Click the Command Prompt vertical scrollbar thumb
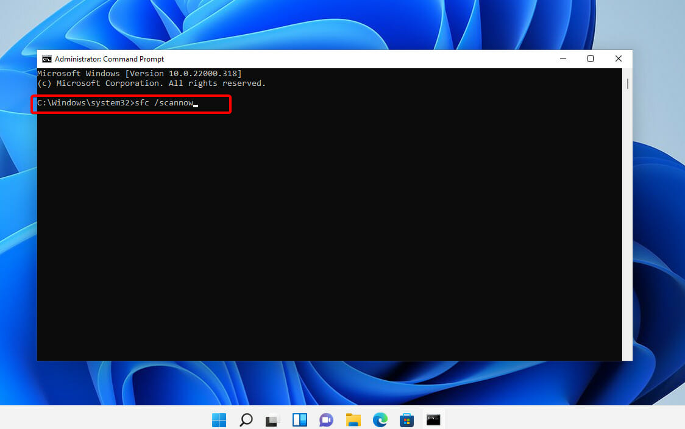The width and height of the screenshot is (685, 429). (x=627, y=83)
